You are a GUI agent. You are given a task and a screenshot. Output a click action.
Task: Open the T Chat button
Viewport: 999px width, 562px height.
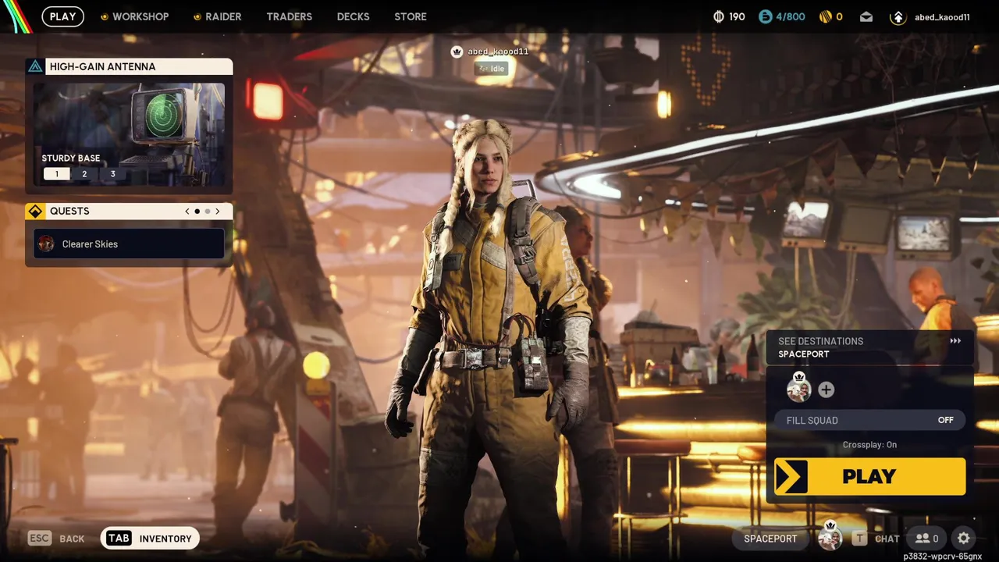click(876, 539)
